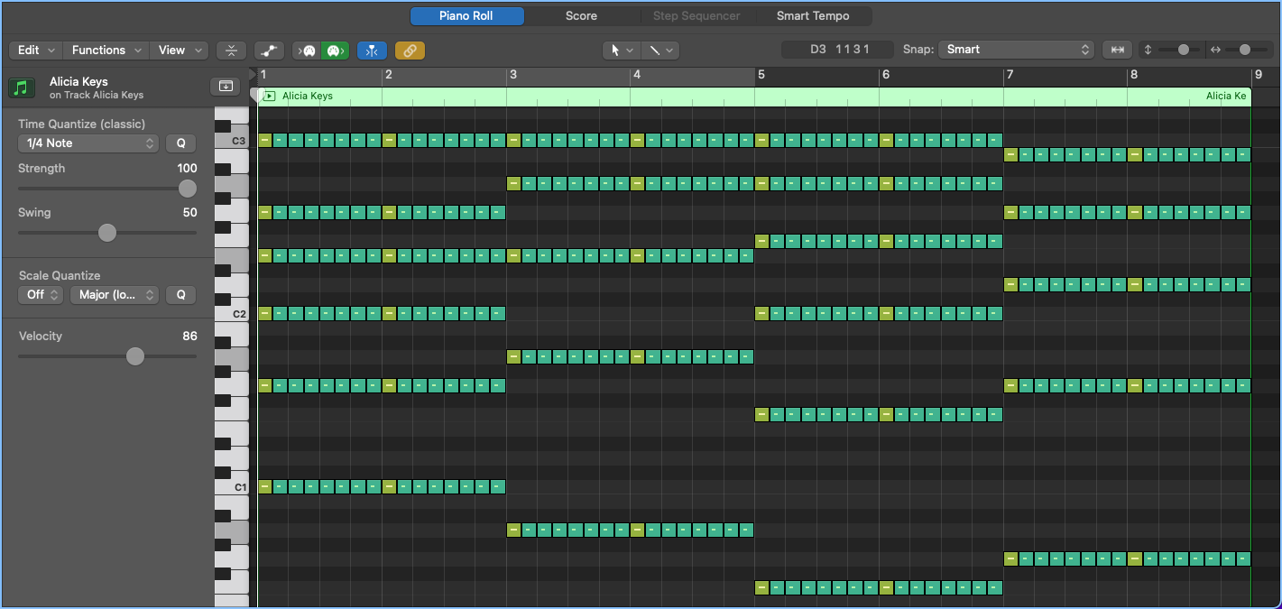Image resolution: width=1282 pixels, height=609 pixels.
Task: Toggle the Collapse Mode icon
Action: [231, 50]
